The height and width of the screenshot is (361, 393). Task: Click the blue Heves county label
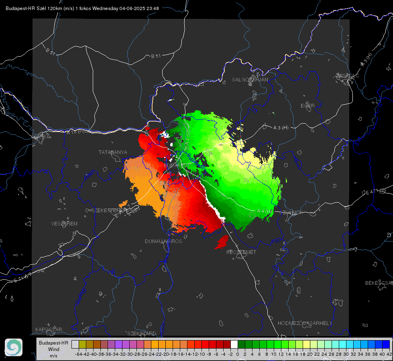(x=297, y=163)
